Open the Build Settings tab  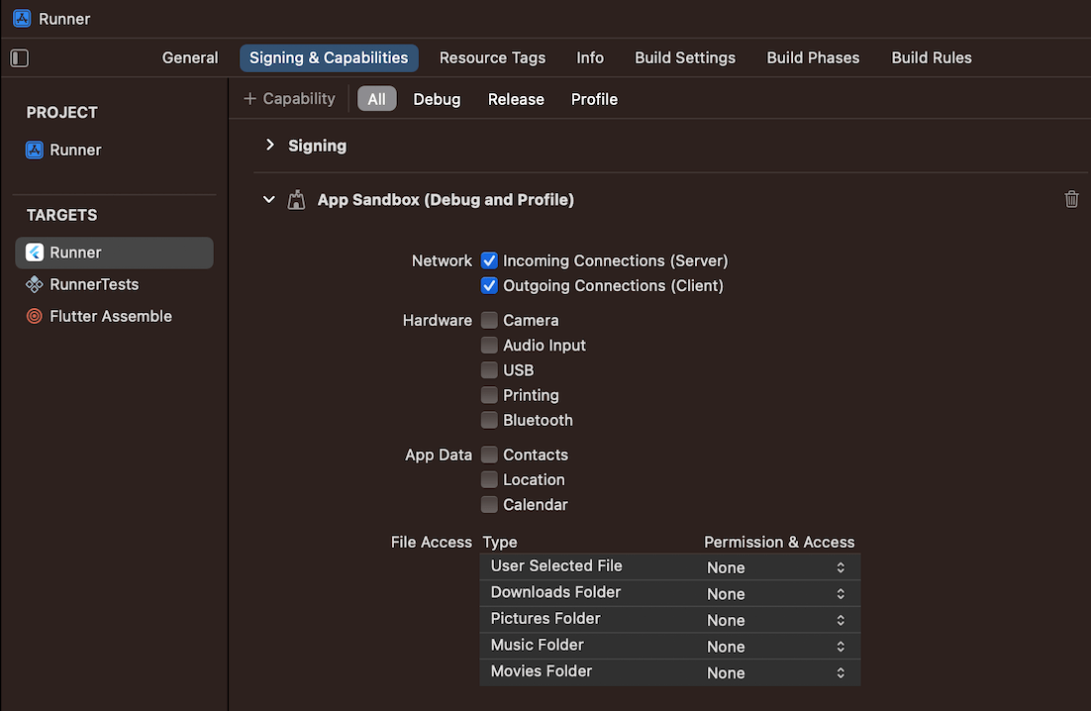pos(685,57)
